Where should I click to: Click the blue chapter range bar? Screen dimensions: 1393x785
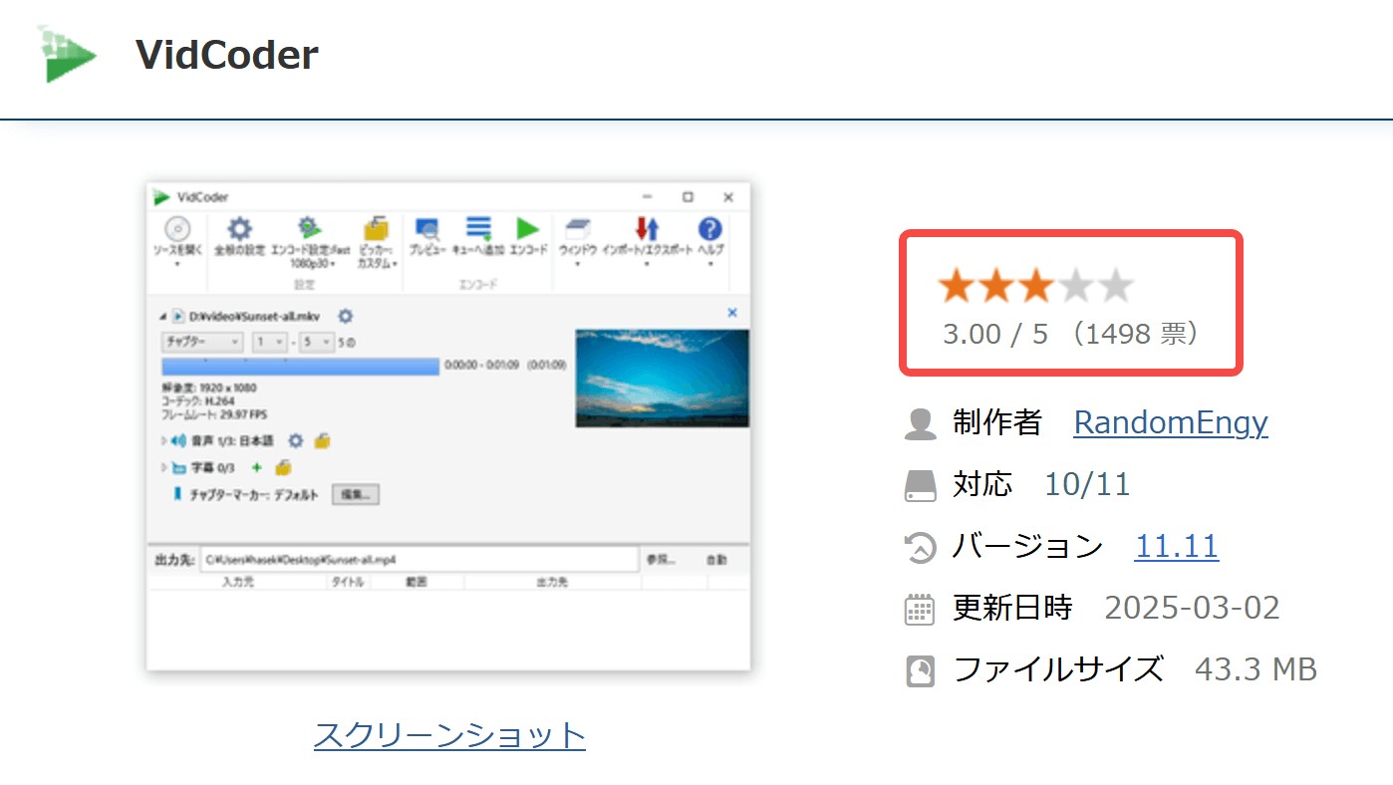coord(300,366)
